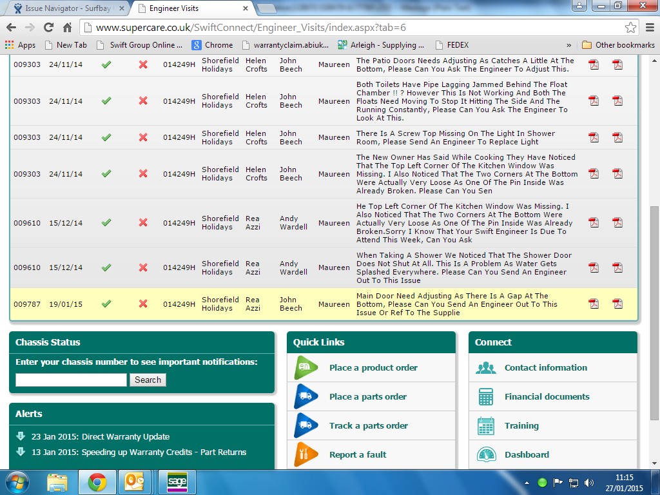Image resolution: width=660 pixels, height=495 pixels.
Task: Open first PDF icon in highlighted 009787 row
Action: click(594, 304)
